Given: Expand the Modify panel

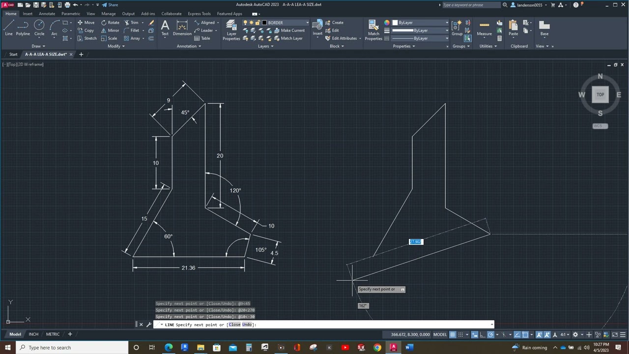Looking at the screenshot, I should (x=116, y=46).
